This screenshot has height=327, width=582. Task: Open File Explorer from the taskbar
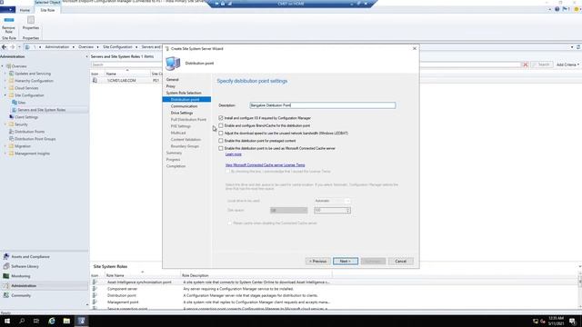tap(66, 321)
